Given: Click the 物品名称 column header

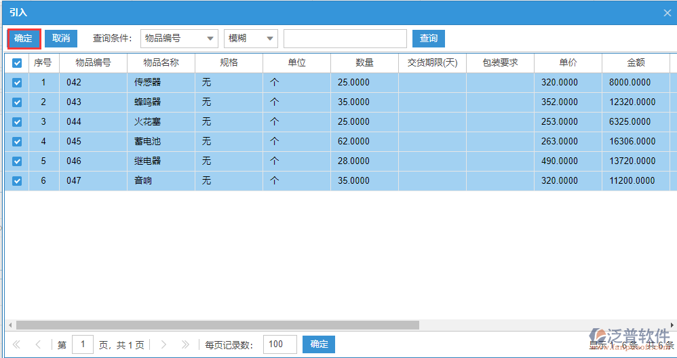Looking at the screenshot, I should point(161,63).
